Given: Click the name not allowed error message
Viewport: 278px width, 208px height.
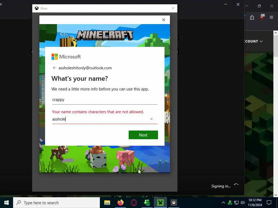Looking at the screenshot, I should click(x=98, y=112).
